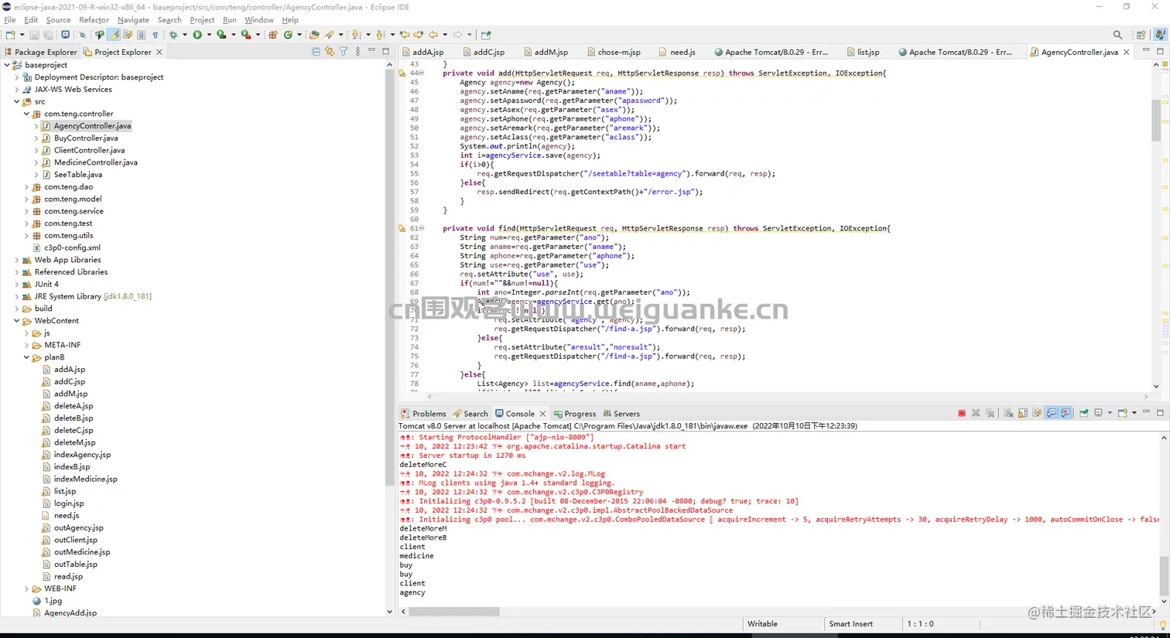Toggle Word Wrap in the Console
The height and width of the screenshot is (638, 1170).
[1037, 413]
